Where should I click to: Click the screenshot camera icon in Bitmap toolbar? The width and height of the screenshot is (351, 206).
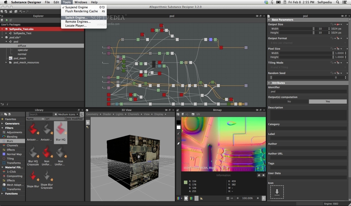[x=193, y=114]
